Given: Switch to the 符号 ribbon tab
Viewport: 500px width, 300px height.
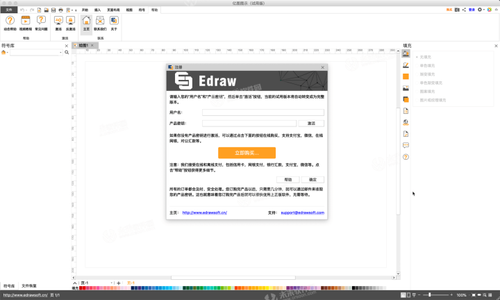Looking at the screenshot, I should coord(142,10).
